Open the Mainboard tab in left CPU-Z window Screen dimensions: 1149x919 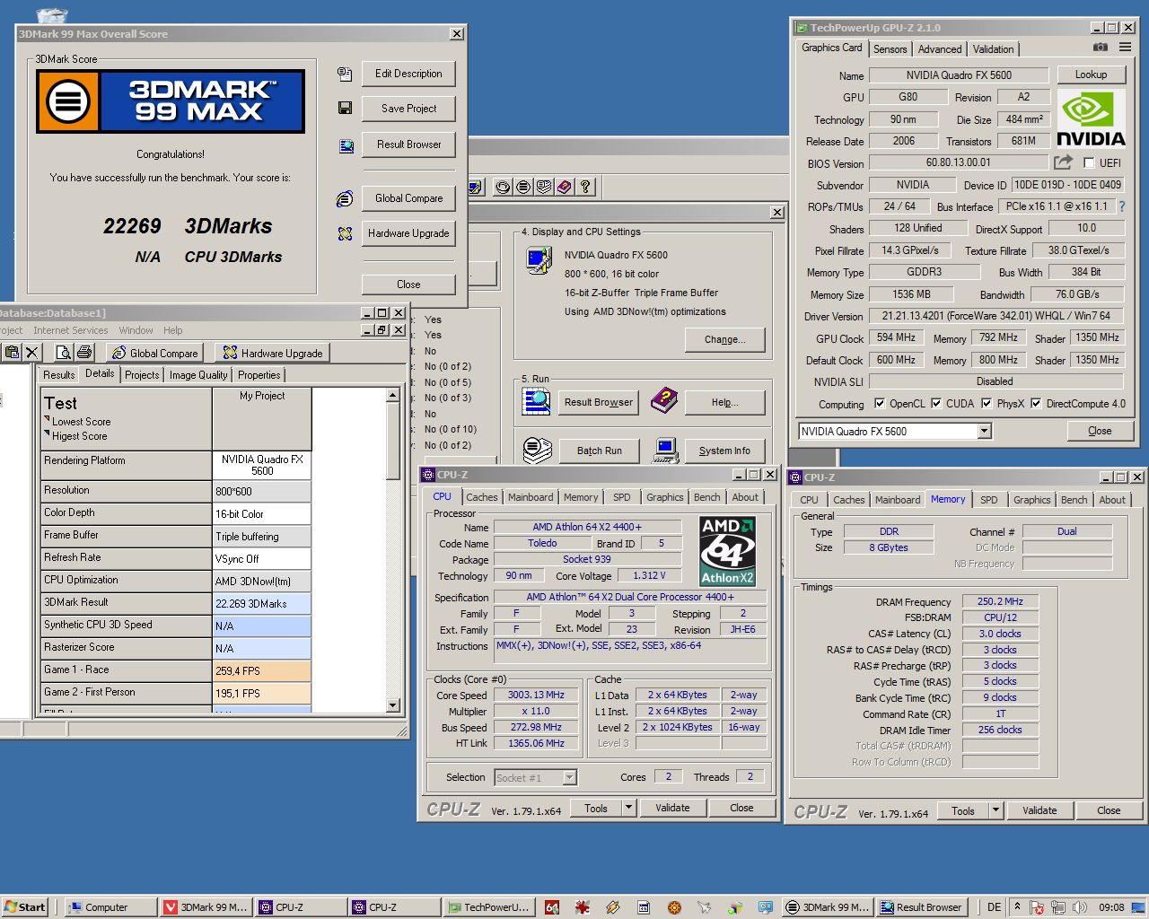point(531,497)
